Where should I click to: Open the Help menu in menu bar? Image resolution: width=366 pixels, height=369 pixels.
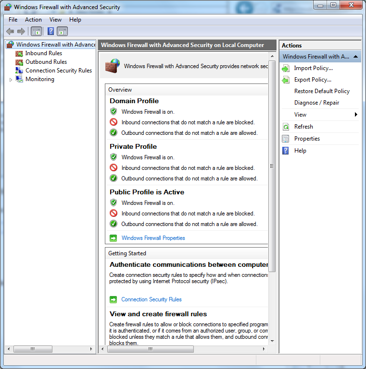[75, 20]
